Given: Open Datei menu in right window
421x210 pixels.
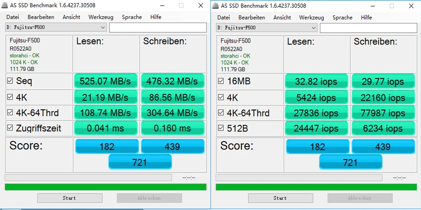Looking at the screenshot, I should click(x=224, y=17).
